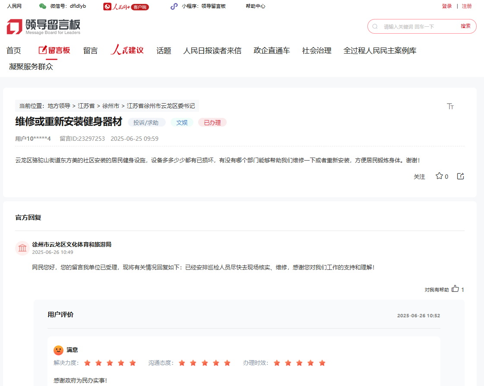Screen dimensions: 484x386
Task: Toggle the star to favorite the message
Action: tap(438, 176)
